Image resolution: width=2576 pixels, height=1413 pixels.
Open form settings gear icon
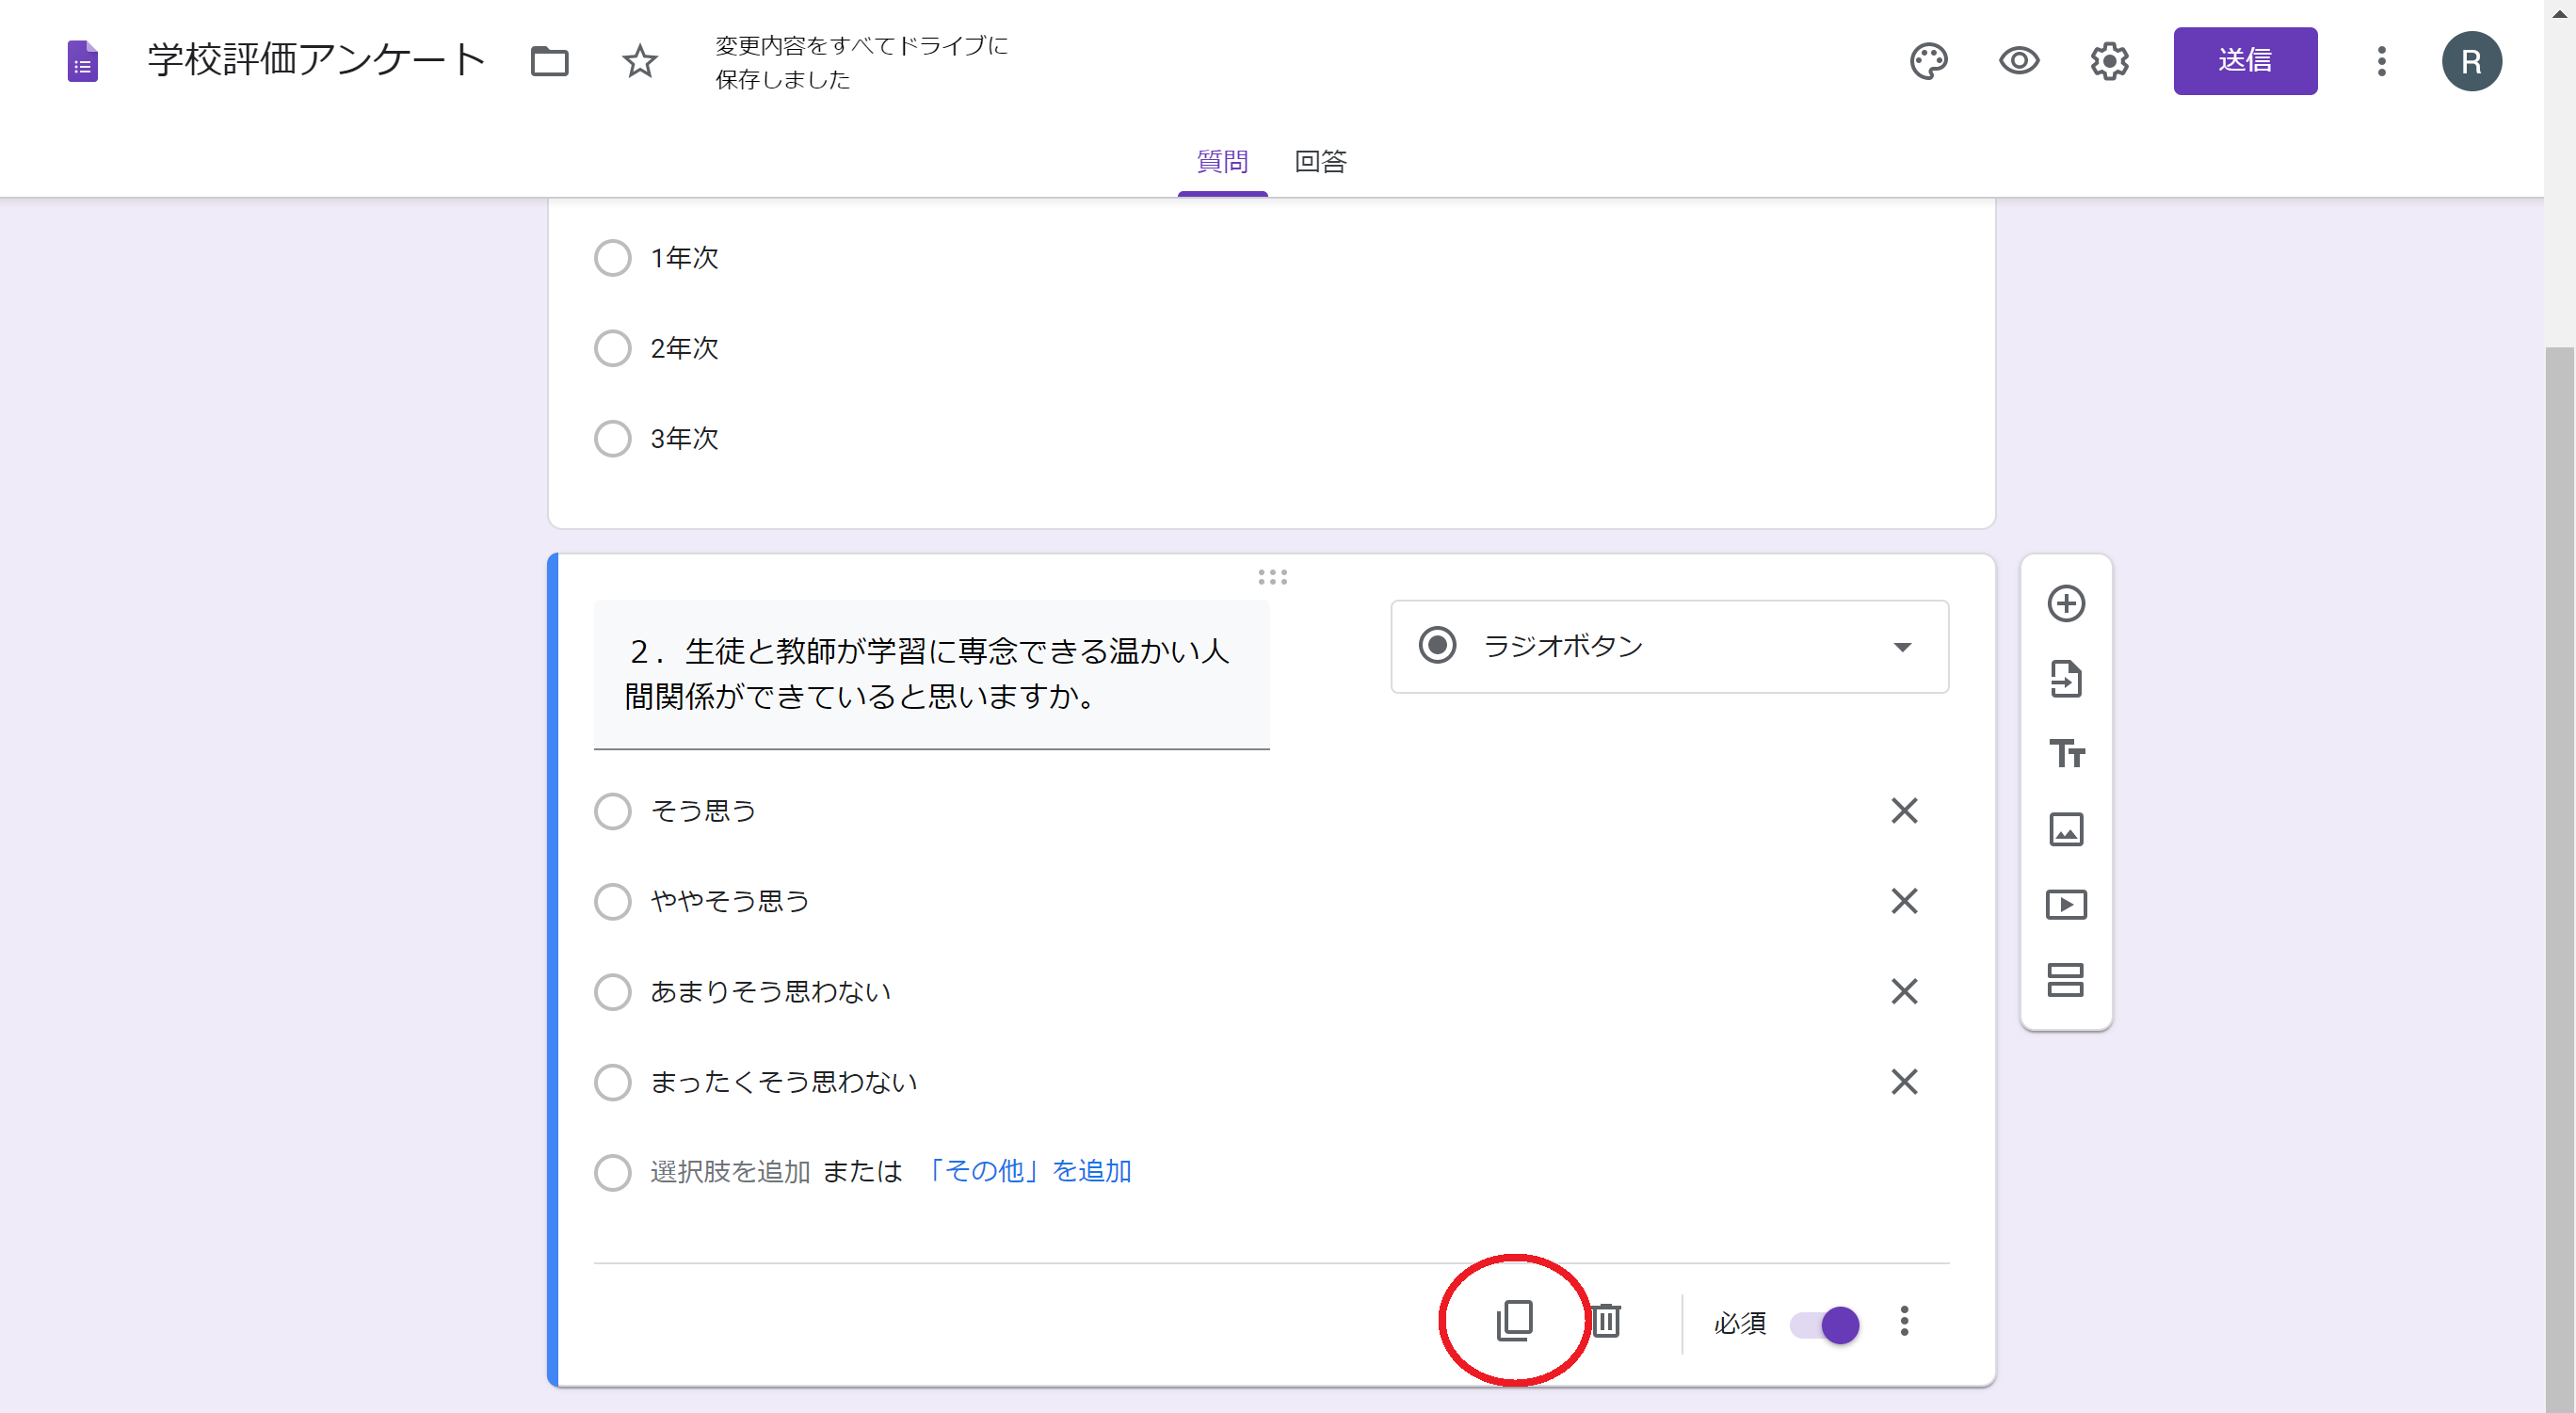[2109, 61]
